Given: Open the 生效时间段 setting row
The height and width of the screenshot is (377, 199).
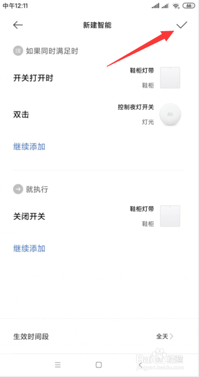Looking at the screenshot, I should [x=99, y=337].
